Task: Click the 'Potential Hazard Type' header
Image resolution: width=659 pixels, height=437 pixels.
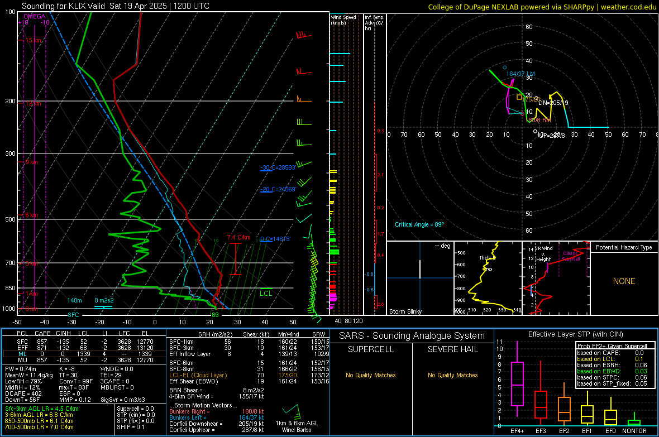Action: [624, 247]
